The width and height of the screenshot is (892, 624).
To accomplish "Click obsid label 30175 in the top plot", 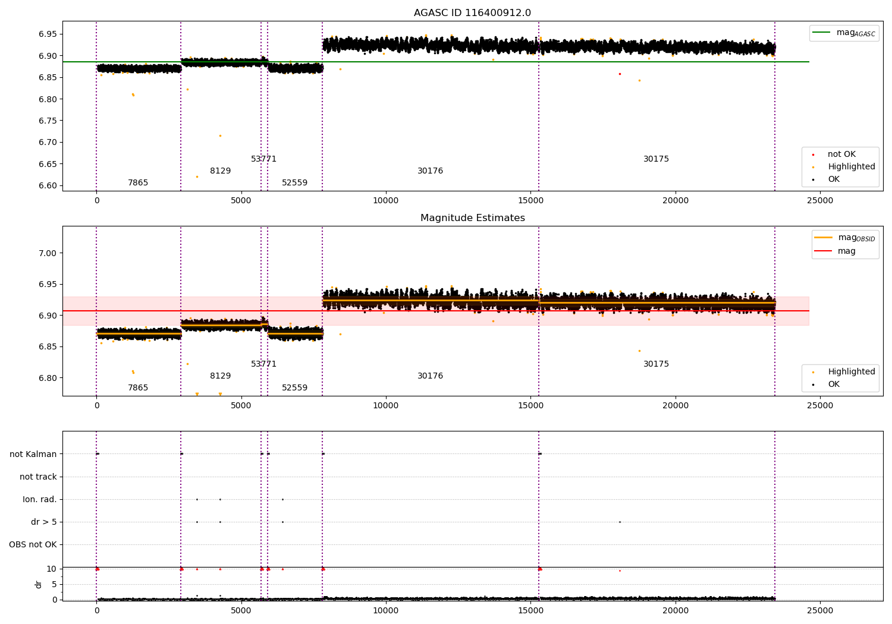I will [656, 159].
